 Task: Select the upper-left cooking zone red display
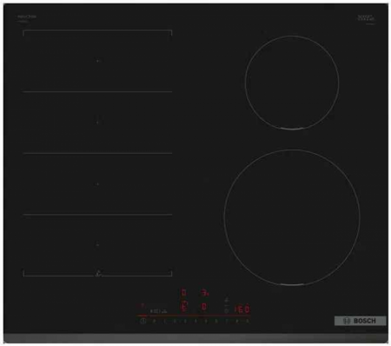pyautogui.click(x=183, y=292)
